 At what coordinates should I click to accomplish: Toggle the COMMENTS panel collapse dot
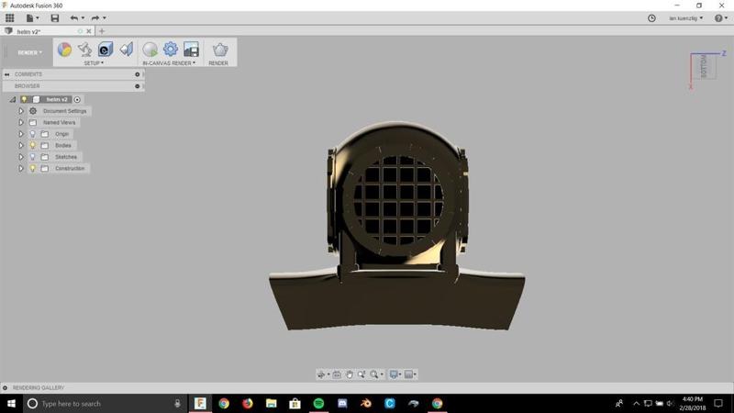coord(137,74)
